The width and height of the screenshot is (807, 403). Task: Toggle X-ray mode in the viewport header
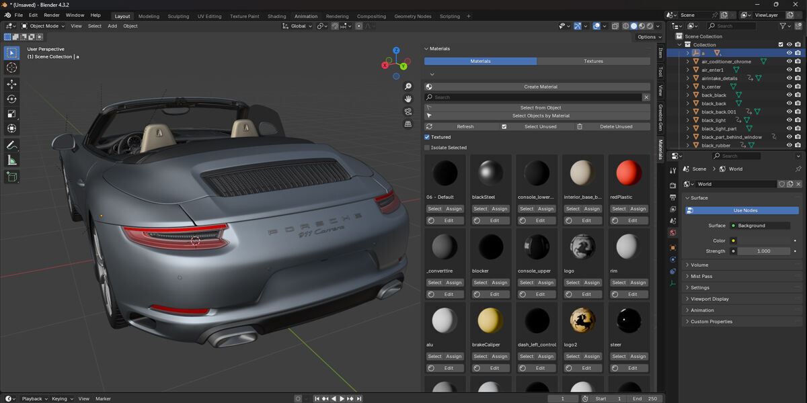point(615,26)
